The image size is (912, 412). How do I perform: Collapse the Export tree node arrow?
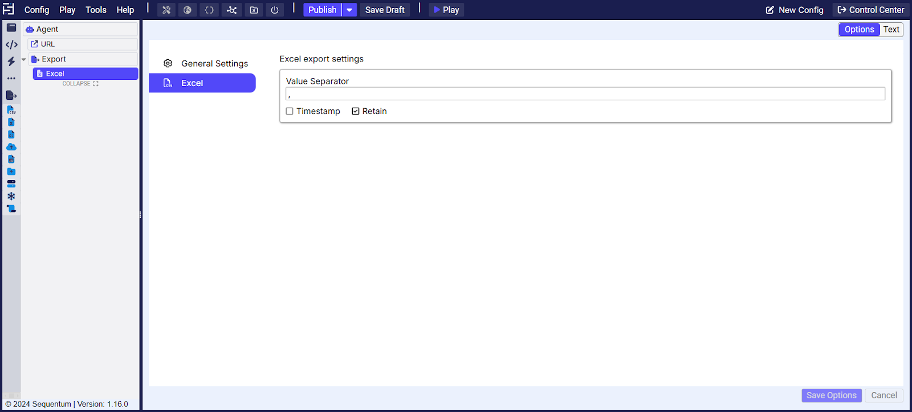point(24,59)
